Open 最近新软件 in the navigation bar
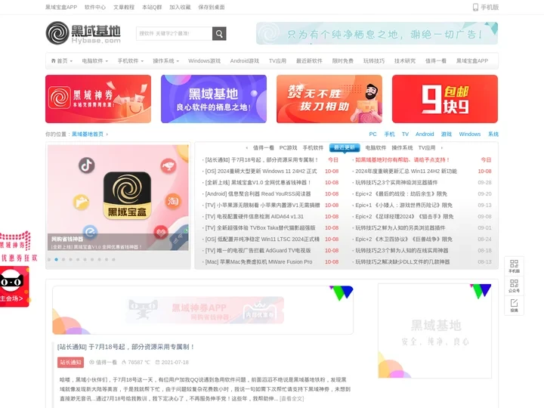This screenshot has width=544, height=408. click(309, 60)
